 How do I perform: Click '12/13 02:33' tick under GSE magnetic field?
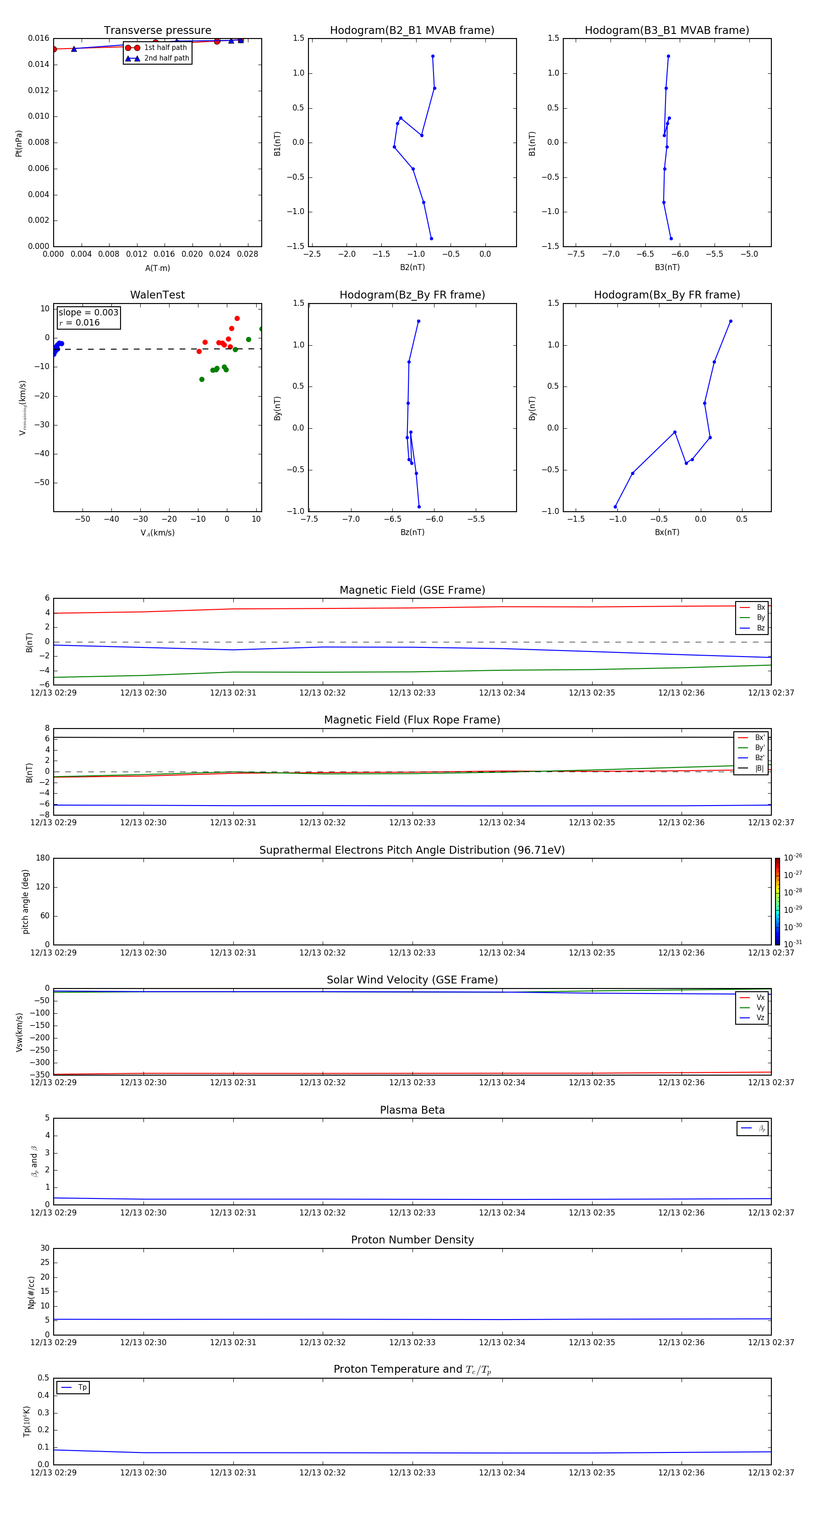412,693
